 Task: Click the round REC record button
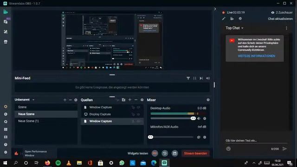155,154
